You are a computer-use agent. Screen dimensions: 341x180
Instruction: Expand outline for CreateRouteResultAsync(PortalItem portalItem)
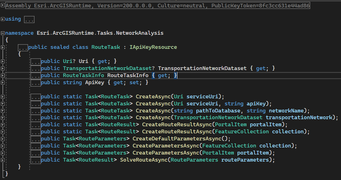click(2, 125)
